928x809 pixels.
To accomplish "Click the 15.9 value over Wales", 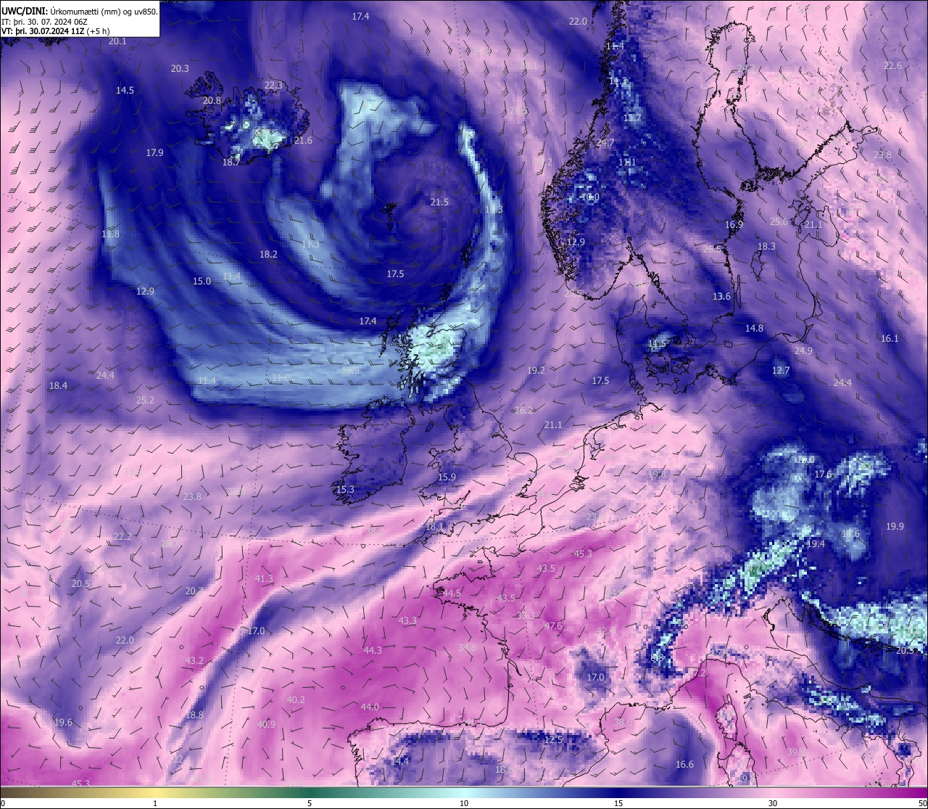I will 447,477.
